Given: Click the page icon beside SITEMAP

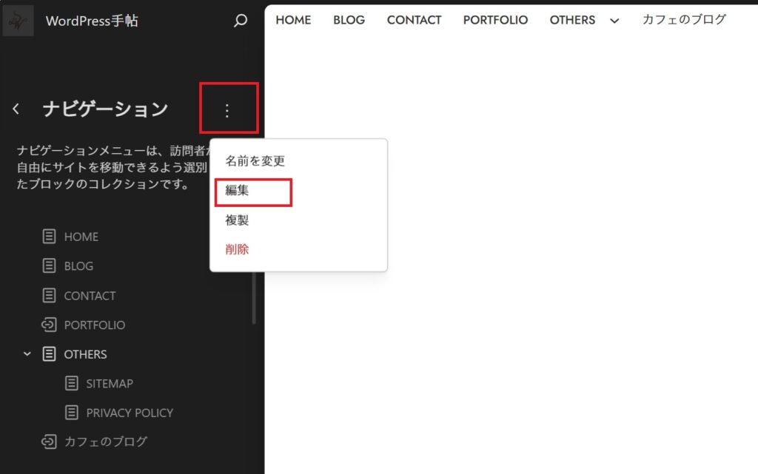Looking at the screenshot, I should click(71, 383).
